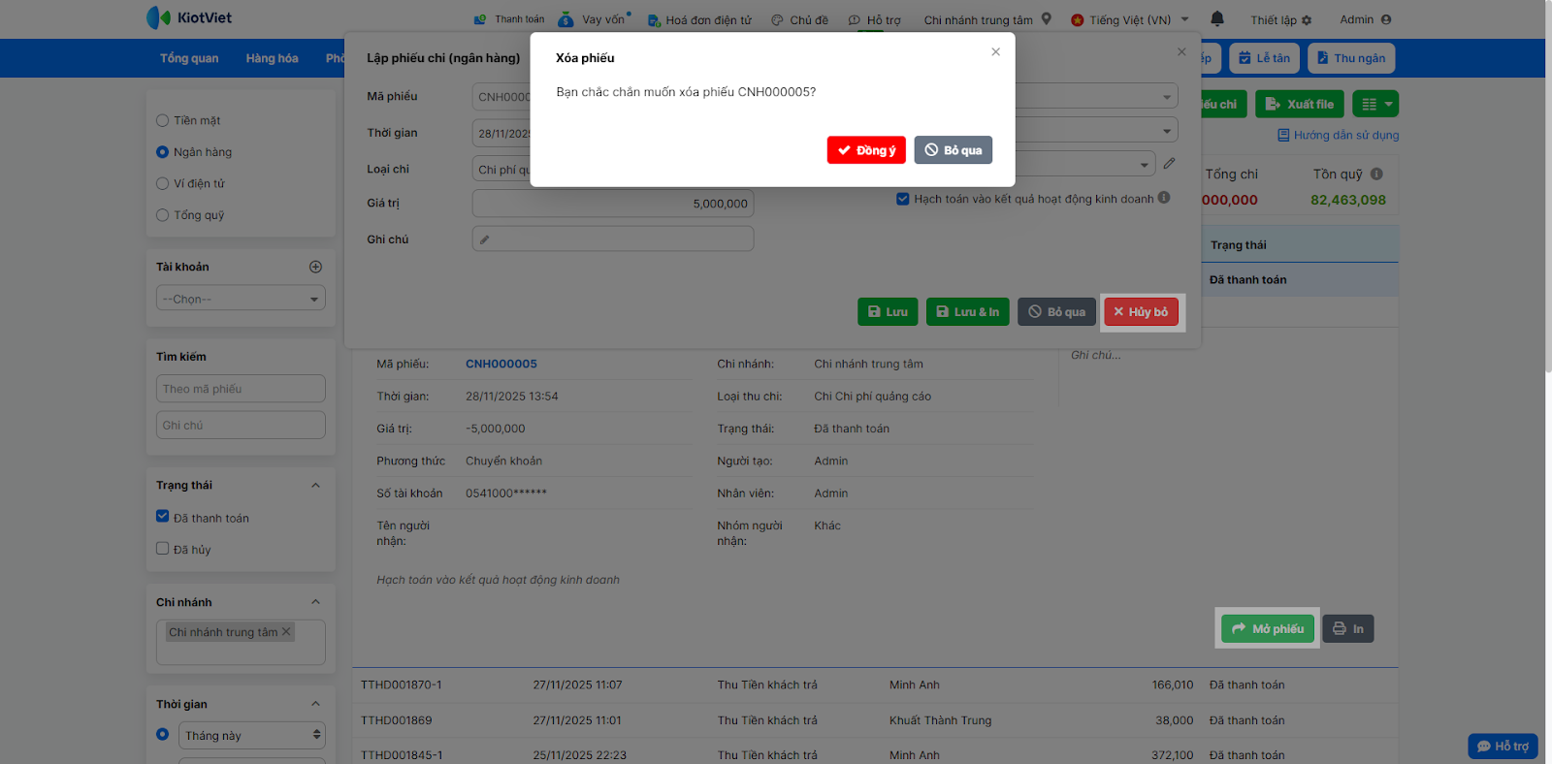
Task: Click the In print button
Action: 1348,629
